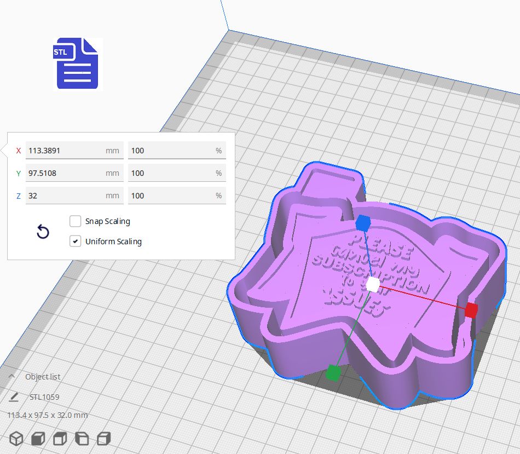Click the Z percentage field showing 100
The width and height of the screenshot is (520, 454).
(177, 196)
